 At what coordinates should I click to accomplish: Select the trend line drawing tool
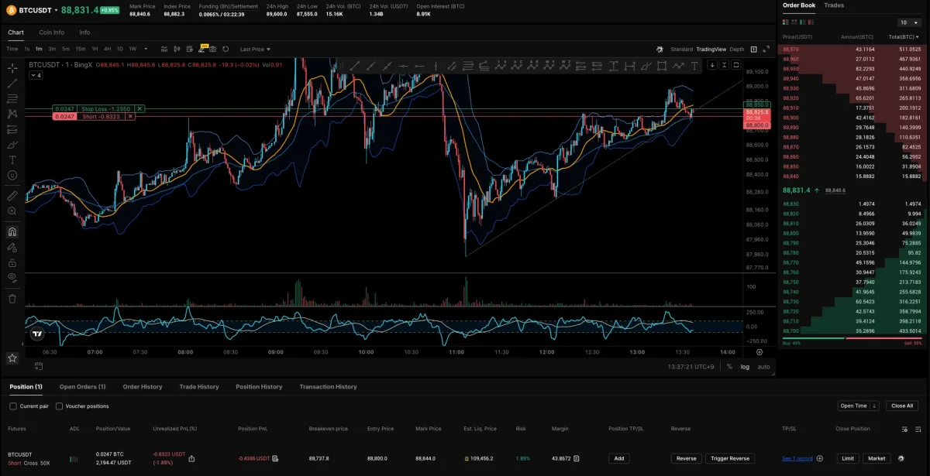pos(12,84)
